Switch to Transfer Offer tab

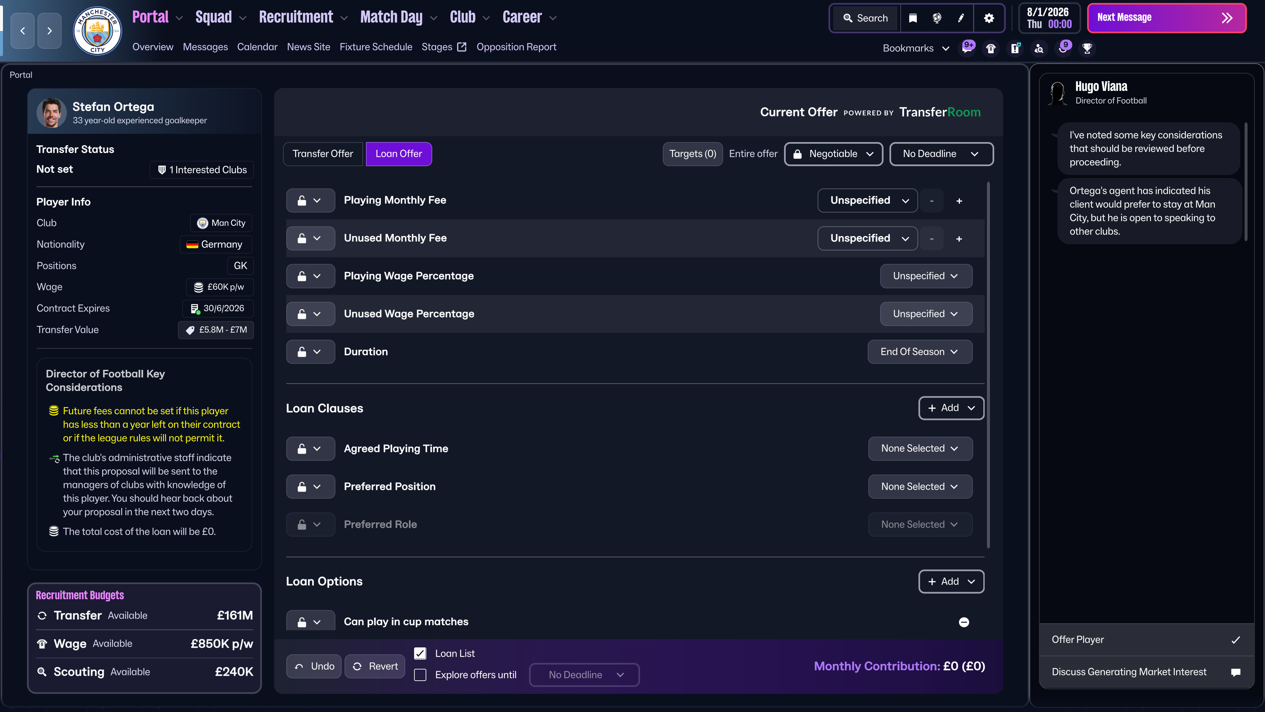323,154
